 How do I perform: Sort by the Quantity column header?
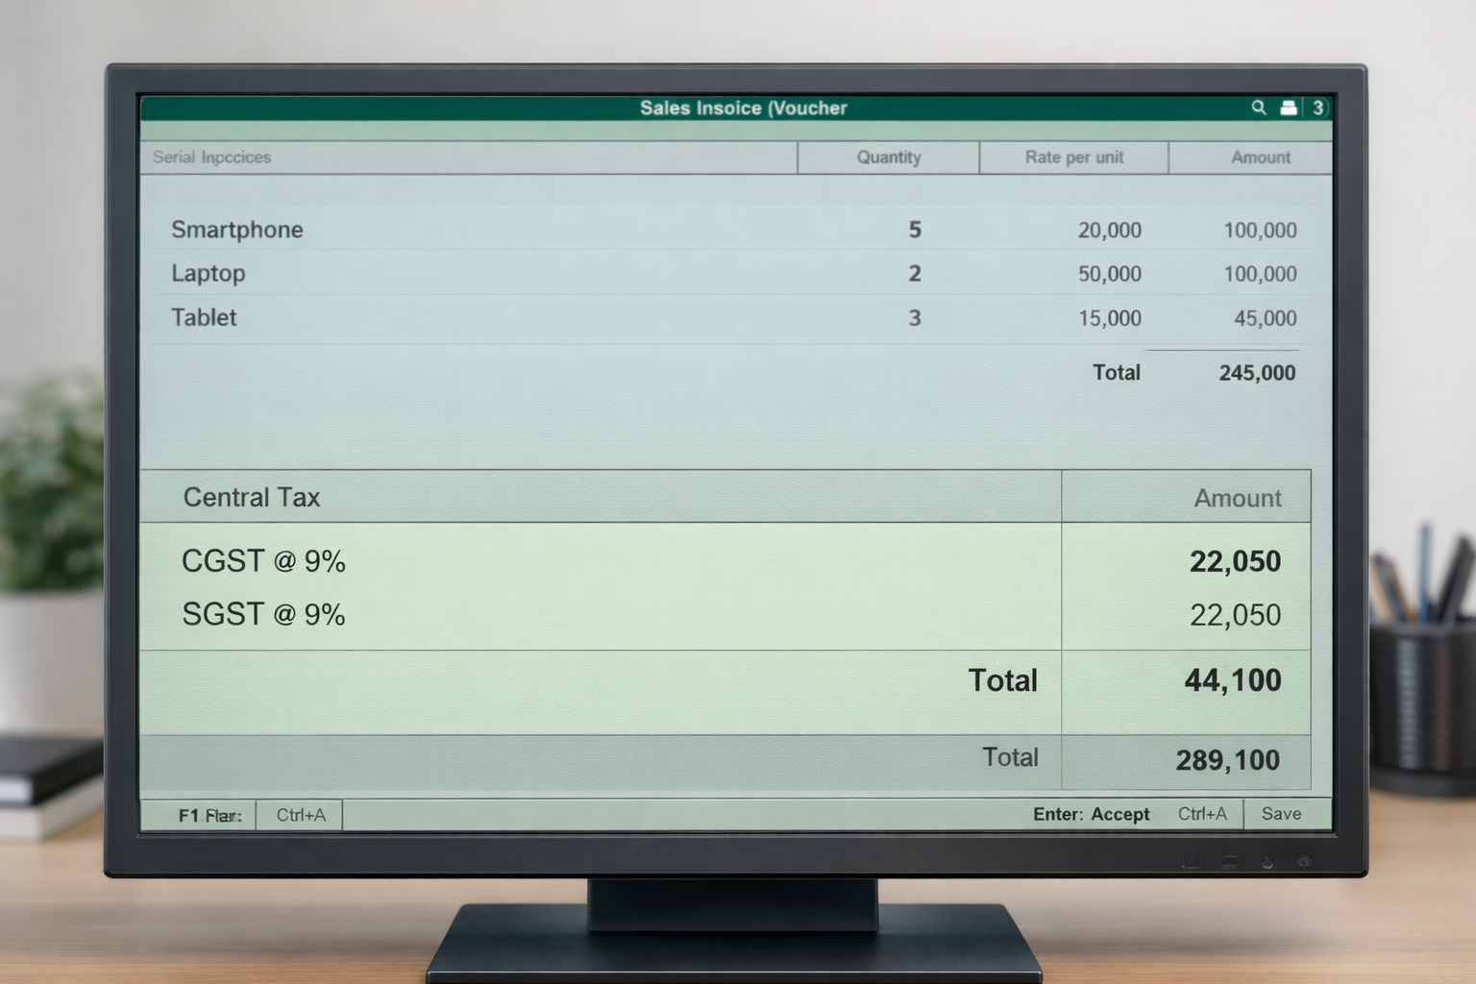(888, 158)
